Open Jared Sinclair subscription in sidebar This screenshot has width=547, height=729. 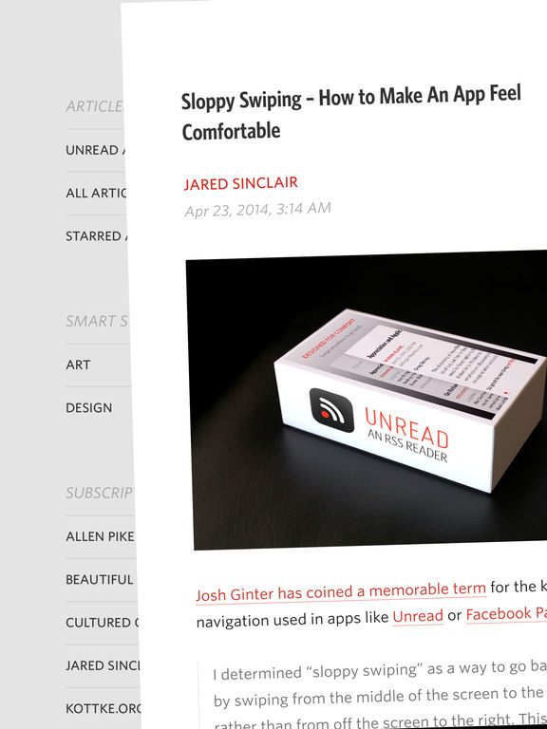[x=103, y=665]
